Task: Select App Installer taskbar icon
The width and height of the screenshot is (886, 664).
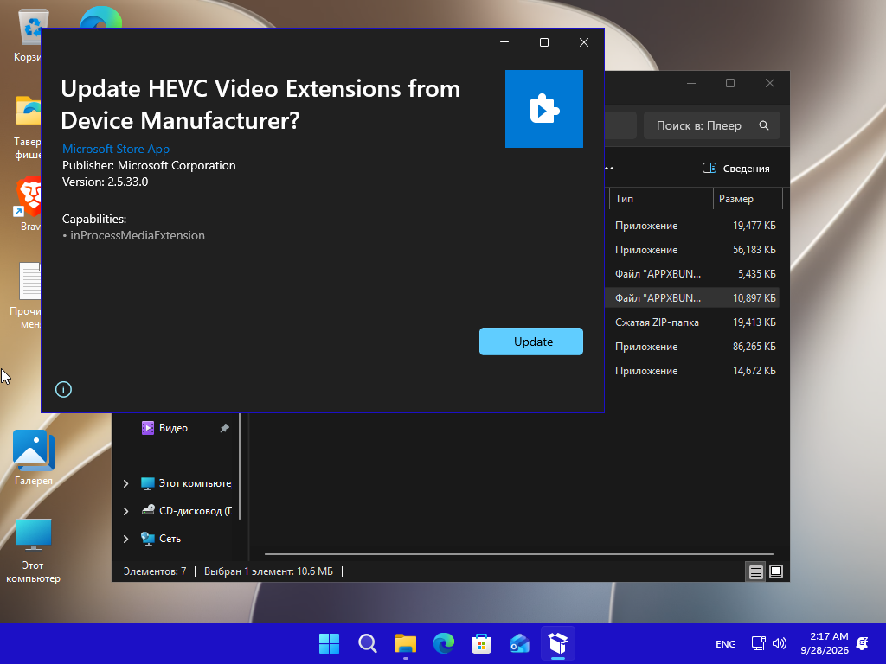Action: (558, 643)
